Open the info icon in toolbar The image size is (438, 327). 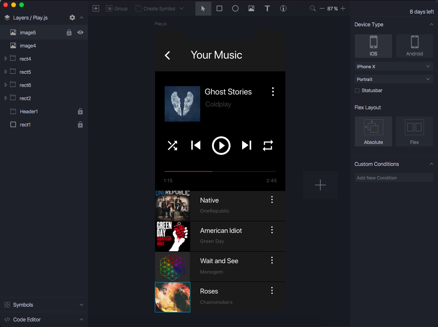point(283,8)
